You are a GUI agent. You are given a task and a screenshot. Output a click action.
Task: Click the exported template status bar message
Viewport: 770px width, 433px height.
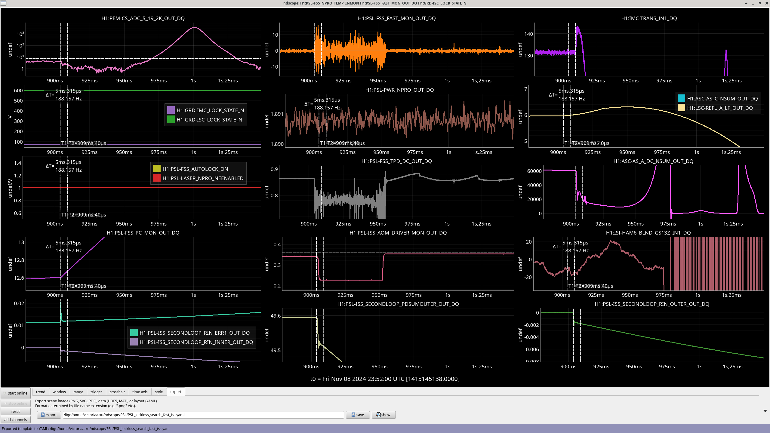click(x=86, y=428)
